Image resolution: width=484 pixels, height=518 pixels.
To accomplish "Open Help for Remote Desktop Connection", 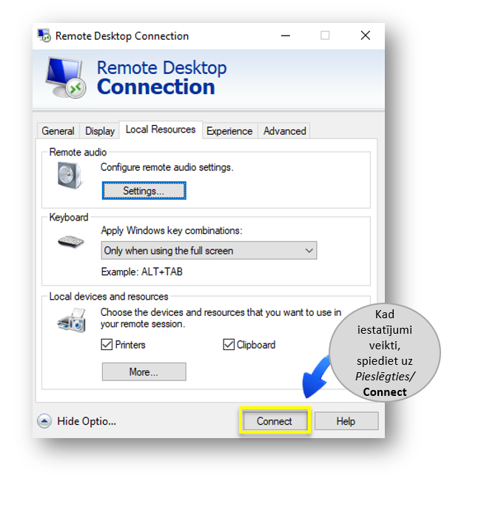I will [346, 421].
